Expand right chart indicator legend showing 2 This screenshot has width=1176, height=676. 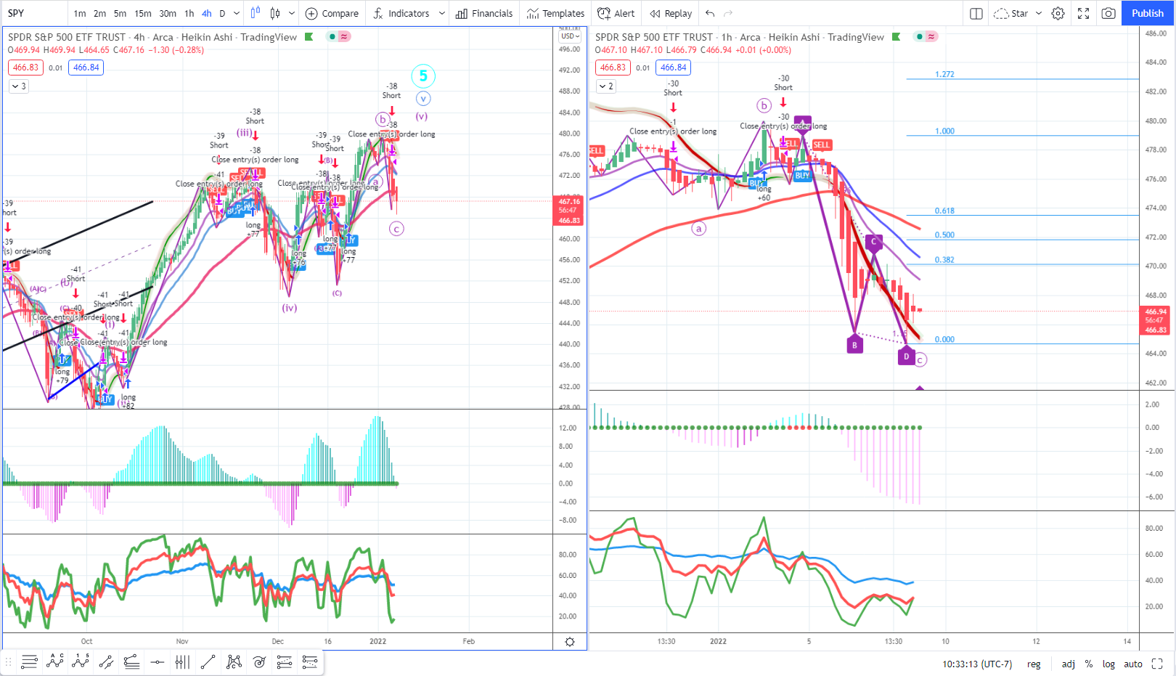(x=606, y=86)
